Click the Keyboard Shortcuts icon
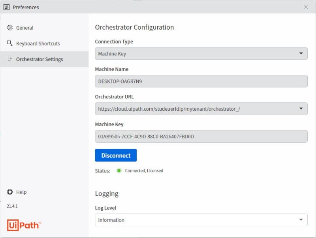The width and height of the screenshot is (316, 238). [x=9, y=43]
